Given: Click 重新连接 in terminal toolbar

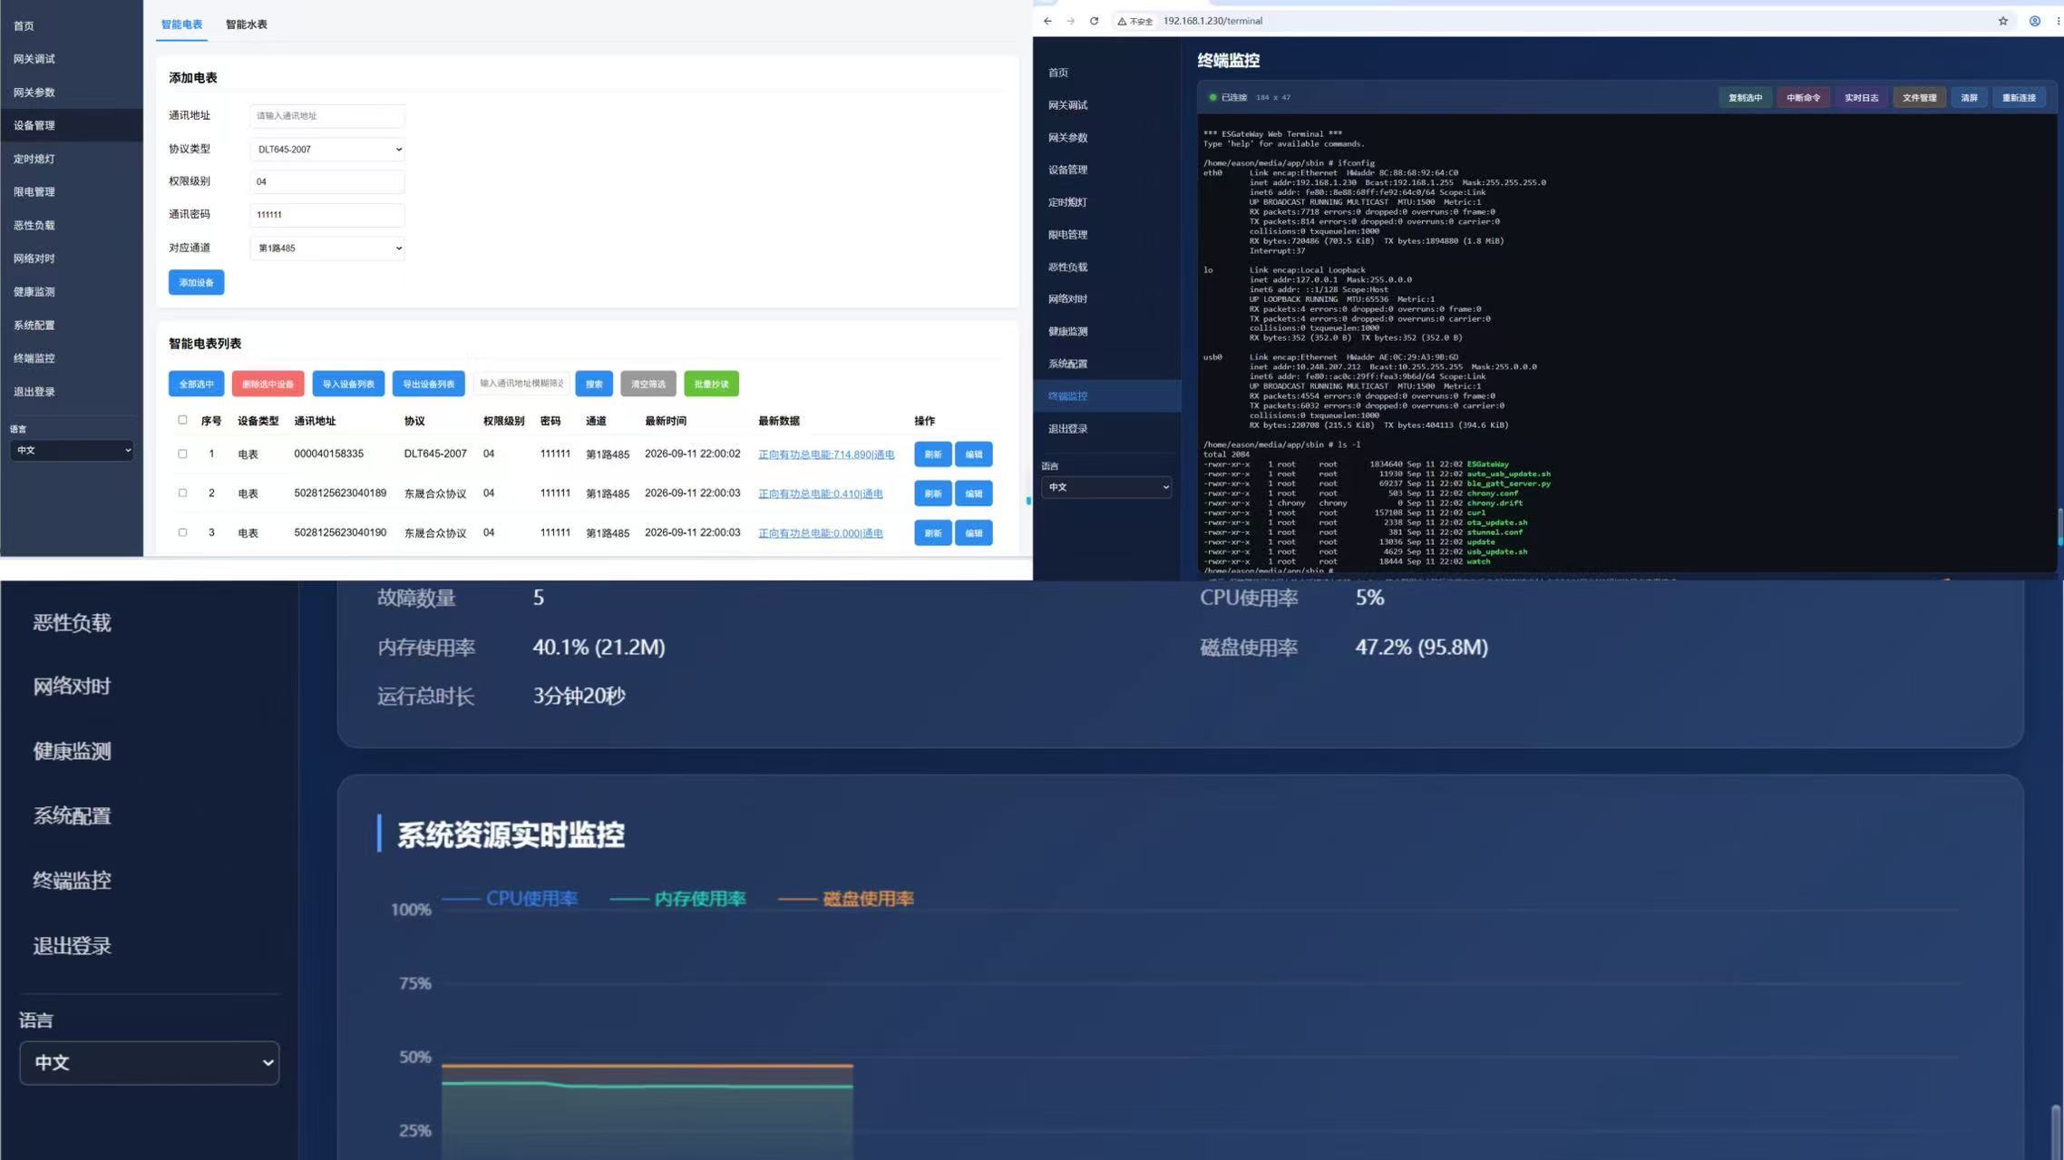Looking at the screenshot, I should click(2019, 98).
